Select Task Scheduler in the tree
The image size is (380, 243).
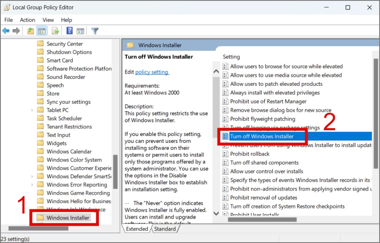click(x=64, y=119)
